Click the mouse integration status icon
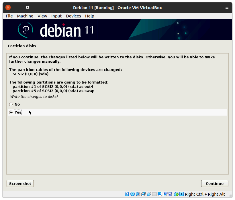 (x=176, y=194)
